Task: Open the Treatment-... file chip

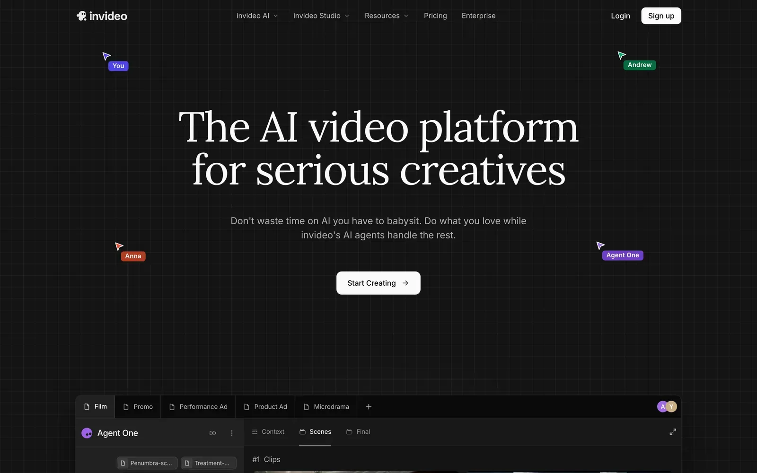Action: pyautogui.click(x=209, y=463)
